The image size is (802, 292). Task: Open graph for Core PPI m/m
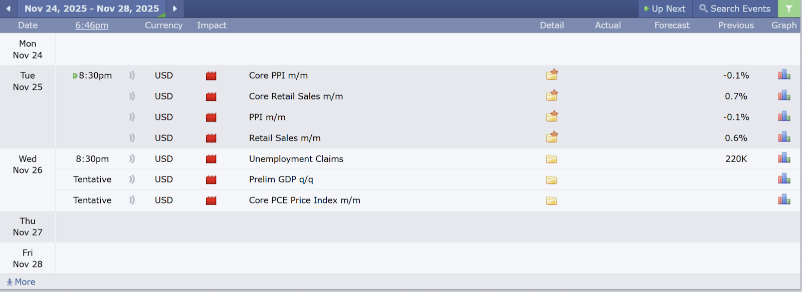coord(784,75)
